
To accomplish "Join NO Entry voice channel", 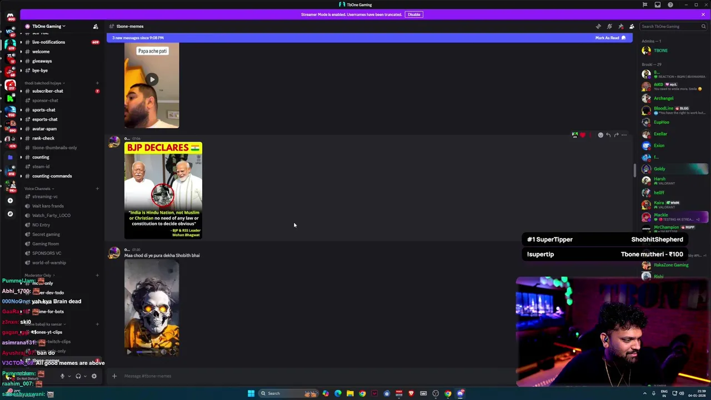I will click(41, 225).
